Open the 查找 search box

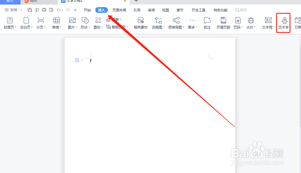[241, 10]
